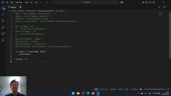Image resolution: width=171 pixels, height=96 pixels.
Task: Click the zoom magnifier in status bar
Action: click(96, 89)
